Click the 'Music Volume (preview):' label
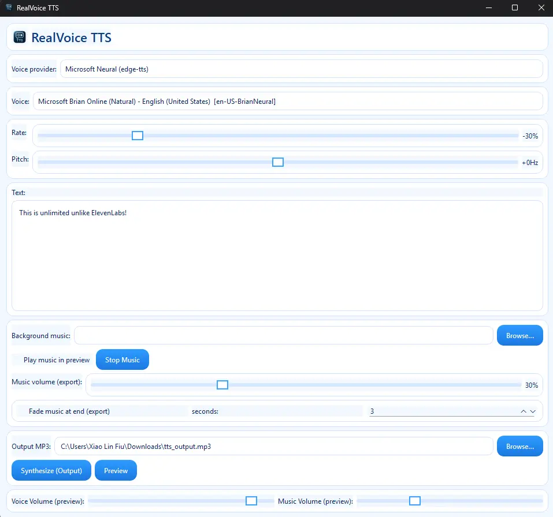Screen dimensions: 553x517 point(316,501)
